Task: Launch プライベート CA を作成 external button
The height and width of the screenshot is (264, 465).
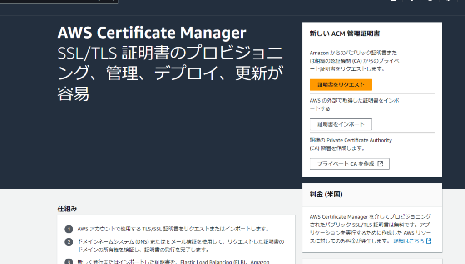Action: 349,164
